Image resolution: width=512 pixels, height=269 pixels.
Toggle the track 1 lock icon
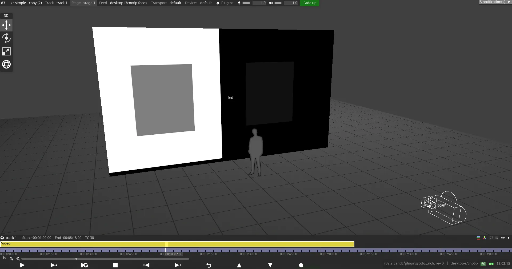tap(2, 238)
